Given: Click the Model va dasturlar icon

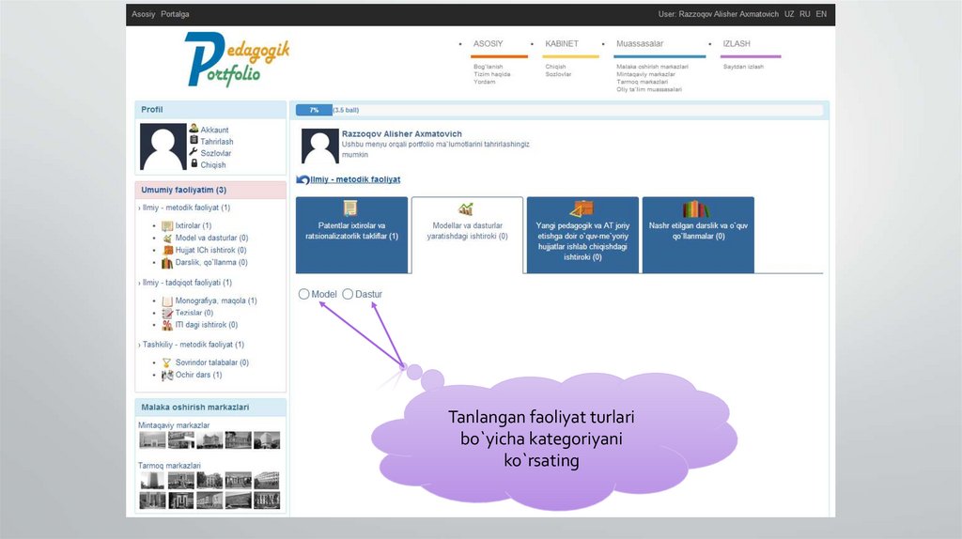Looking at the screenshot, I should click(x=167, y=238).
